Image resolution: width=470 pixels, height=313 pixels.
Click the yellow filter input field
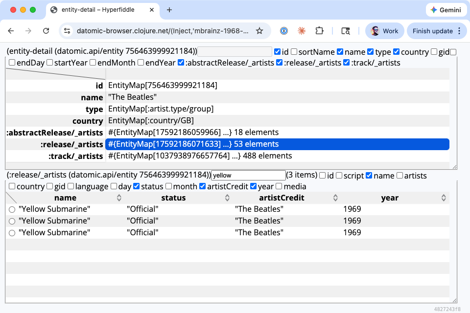[x=248, y=175]
